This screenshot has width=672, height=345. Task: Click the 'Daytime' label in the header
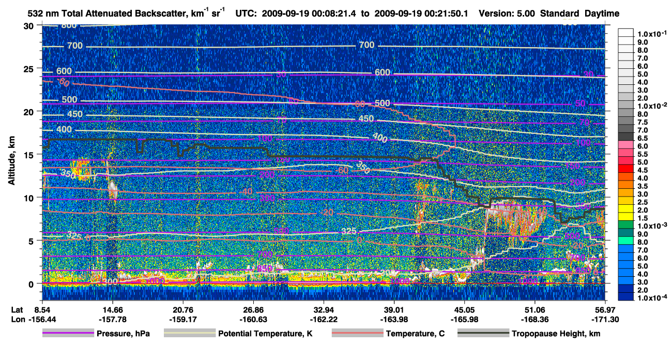tap(602, 14)
